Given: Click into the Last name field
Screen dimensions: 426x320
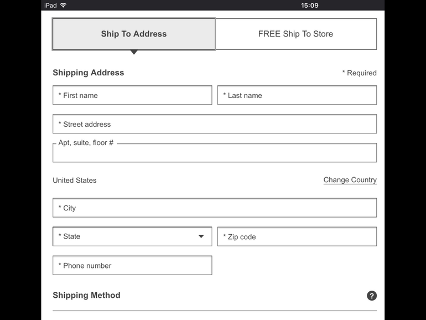Looking at the screenshot, I should click(x=297, y=95).
